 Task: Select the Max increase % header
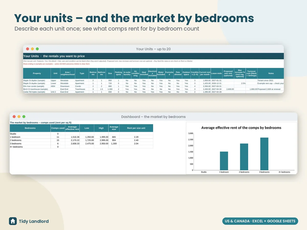240,73
